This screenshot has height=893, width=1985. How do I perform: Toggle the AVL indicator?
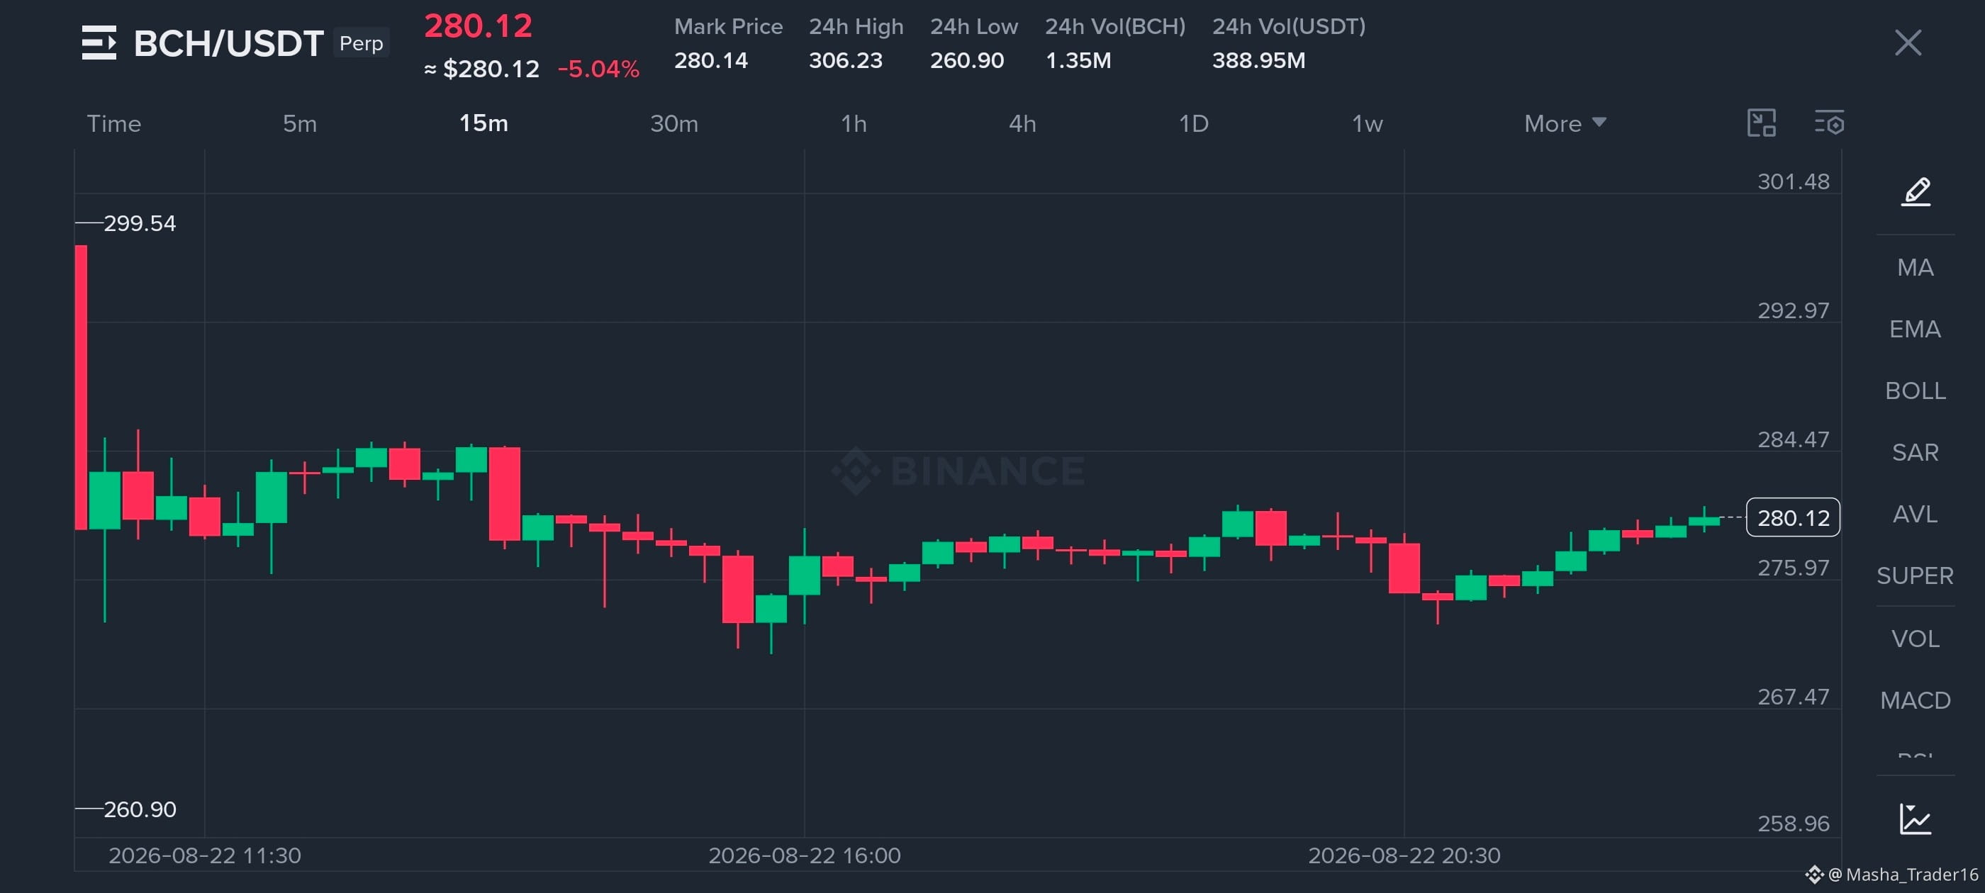[x=1916, y=514]
